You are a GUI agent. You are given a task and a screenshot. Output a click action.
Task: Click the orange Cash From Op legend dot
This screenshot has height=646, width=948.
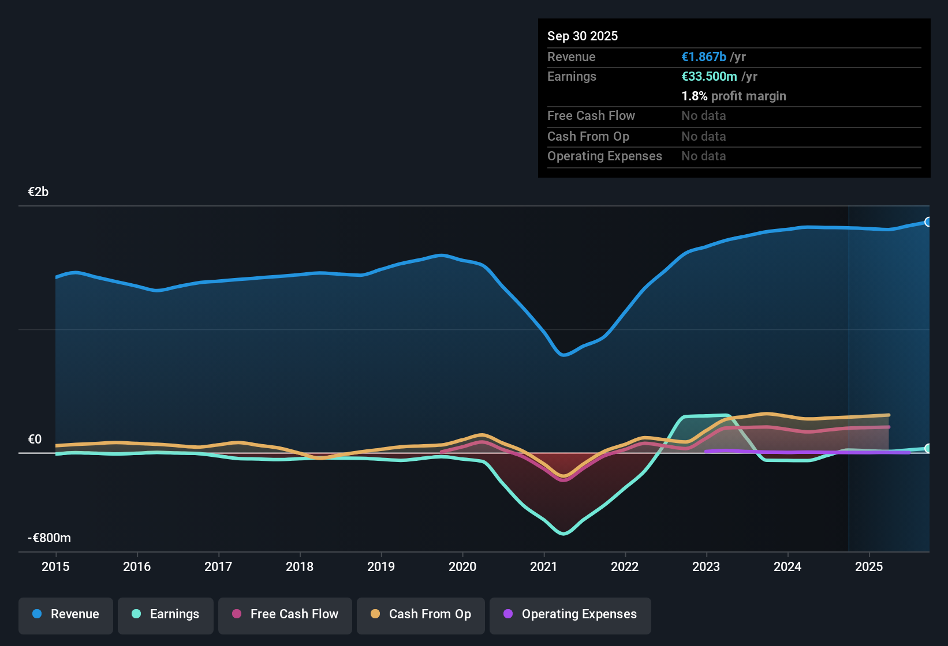pyautogui.click(x=375, y=614)
